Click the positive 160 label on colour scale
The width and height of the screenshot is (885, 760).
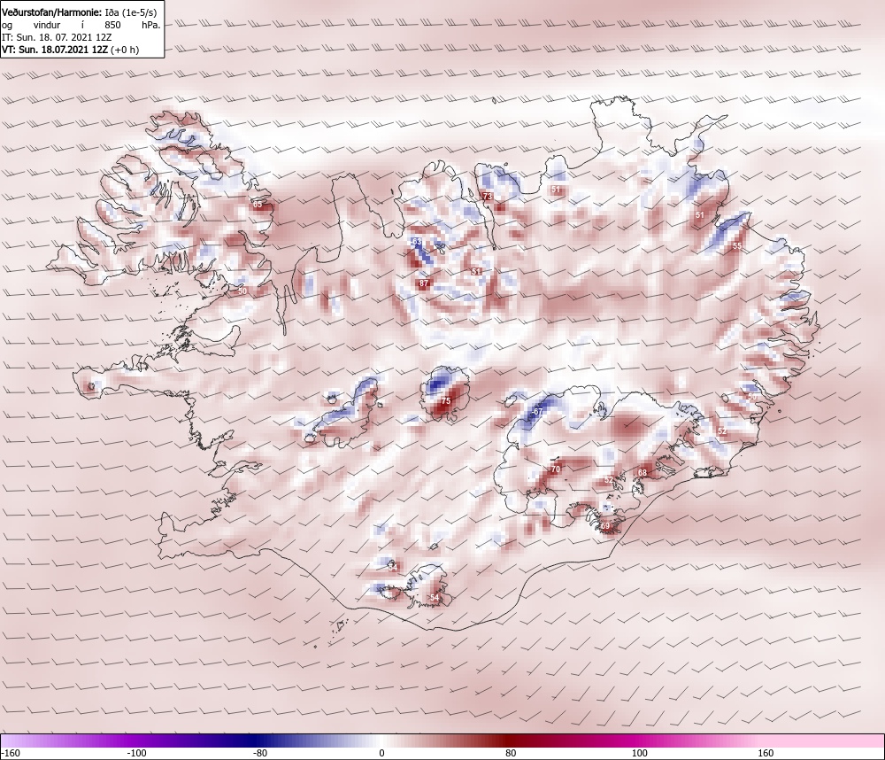(x=766, y=753)
